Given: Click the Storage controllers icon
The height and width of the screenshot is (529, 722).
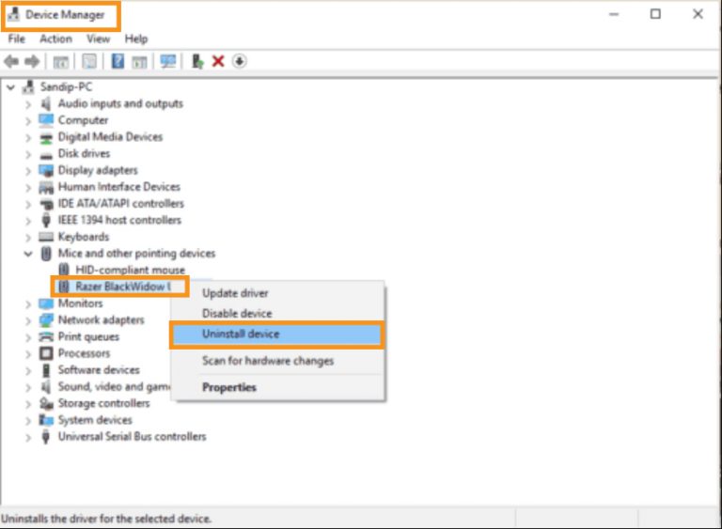Looking at the screenshot, I should point(46,403).
